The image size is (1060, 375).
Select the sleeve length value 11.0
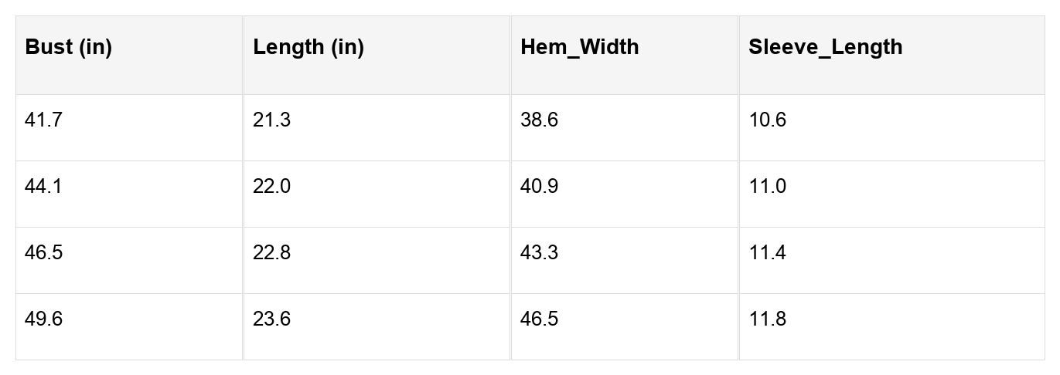click(767, 187)
